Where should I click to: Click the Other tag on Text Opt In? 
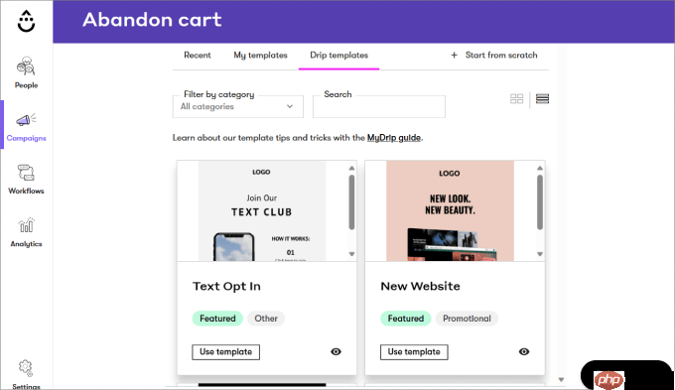[x=266, y=319]
